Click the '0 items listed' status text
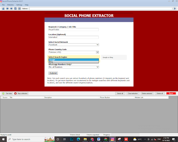The width and height of the screenshot is (178, 142). tap(75, 135)
